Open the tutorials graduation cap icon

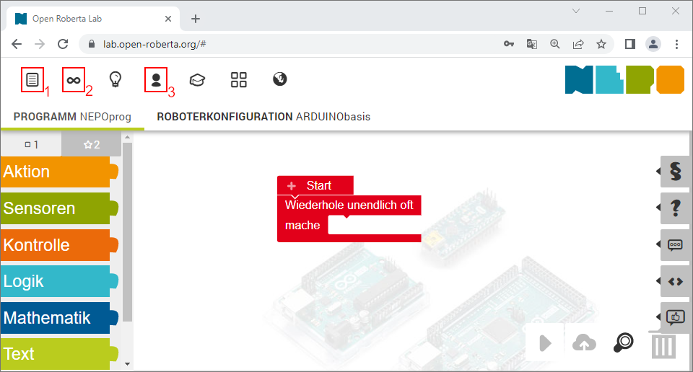point(197,80)
